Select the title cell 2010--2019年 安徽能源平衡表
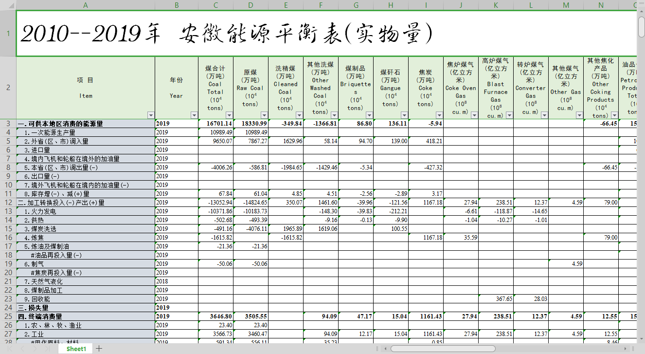 (326, 34)
